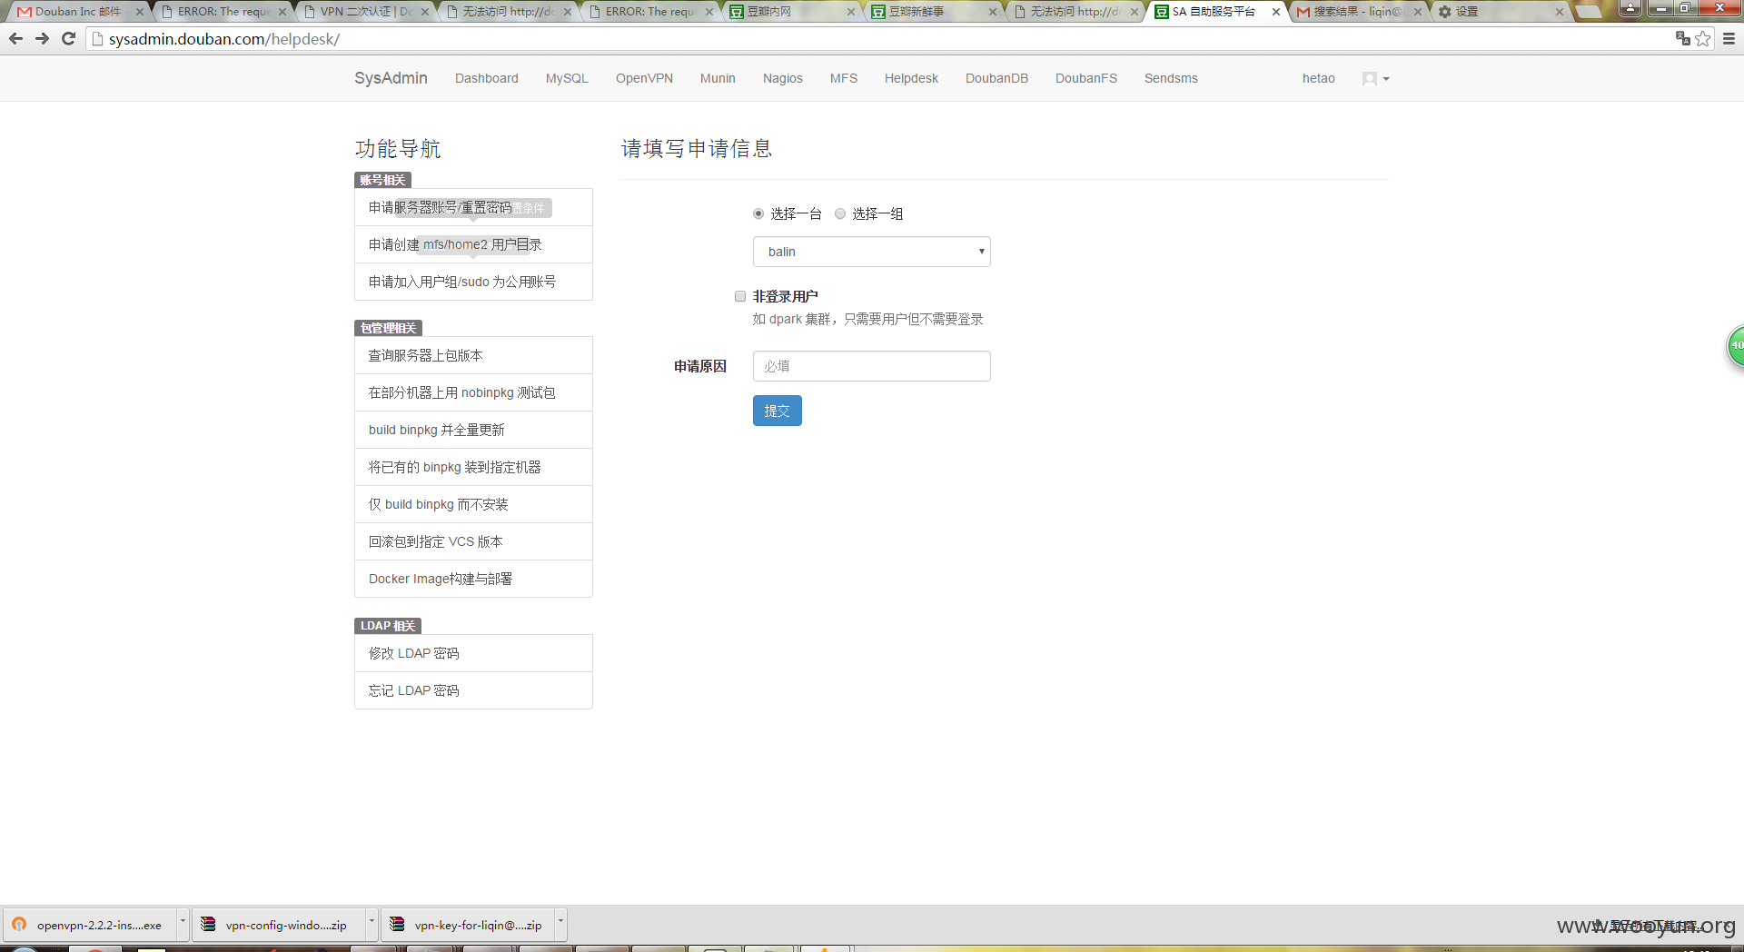Open Docker Image构建与部署 item
This screenshot has height=952, width=1744.
tap(473, 579)
